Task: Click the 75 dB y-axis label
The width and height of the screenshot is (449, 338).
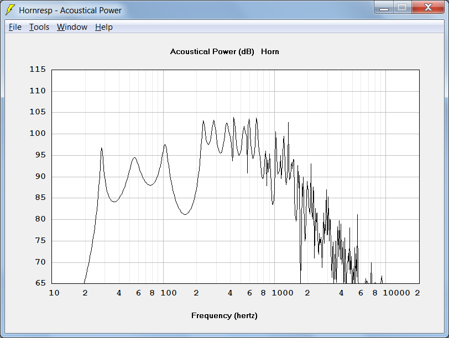Action: point(40,240)
